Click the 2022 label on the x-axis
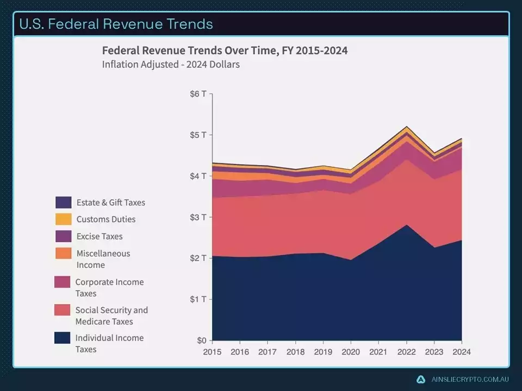This screenshot has height=391, width=522. click(x=406, y=352)
